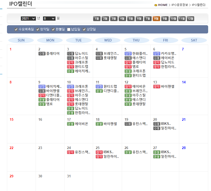The width and height of the screenshot is (211, 191).
Task: Click the 청약 badge next to 엠로 on the 5th
Action: coord(128,67)
